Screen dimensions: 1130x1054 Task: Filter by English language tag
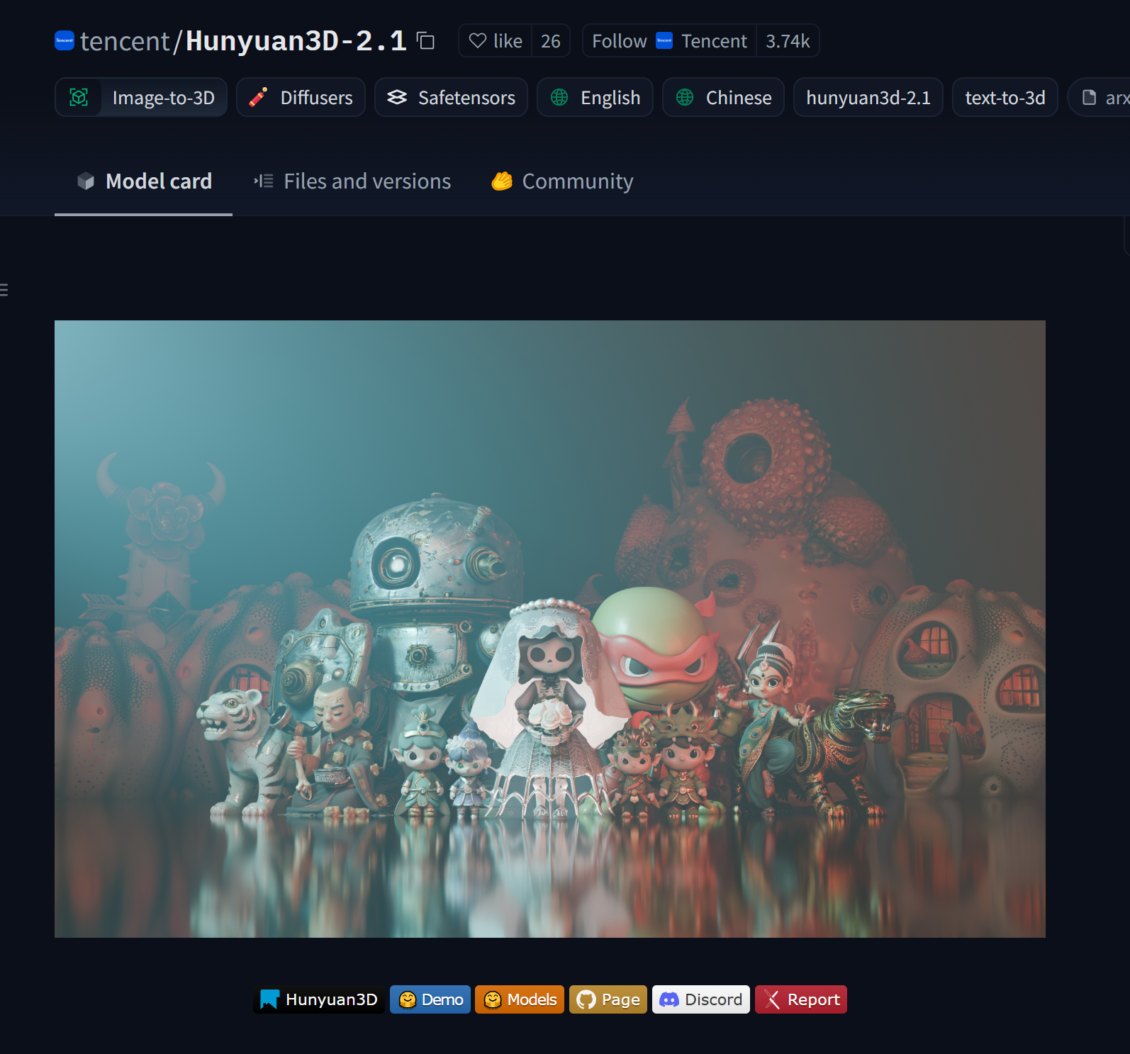595,97
